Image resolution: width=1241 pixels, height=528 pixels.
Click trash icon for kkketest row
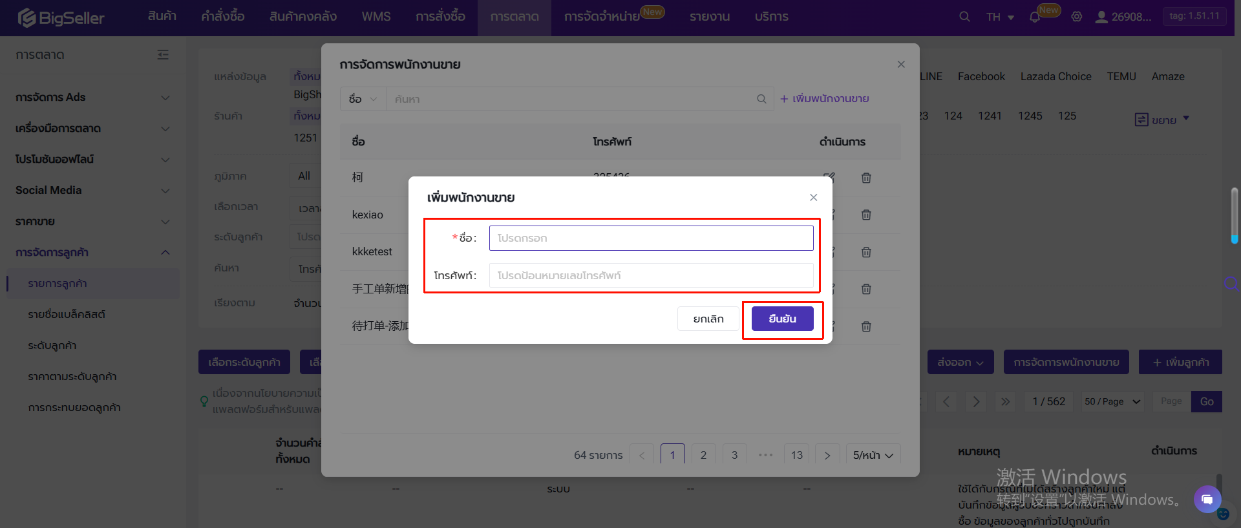(866, 252)
